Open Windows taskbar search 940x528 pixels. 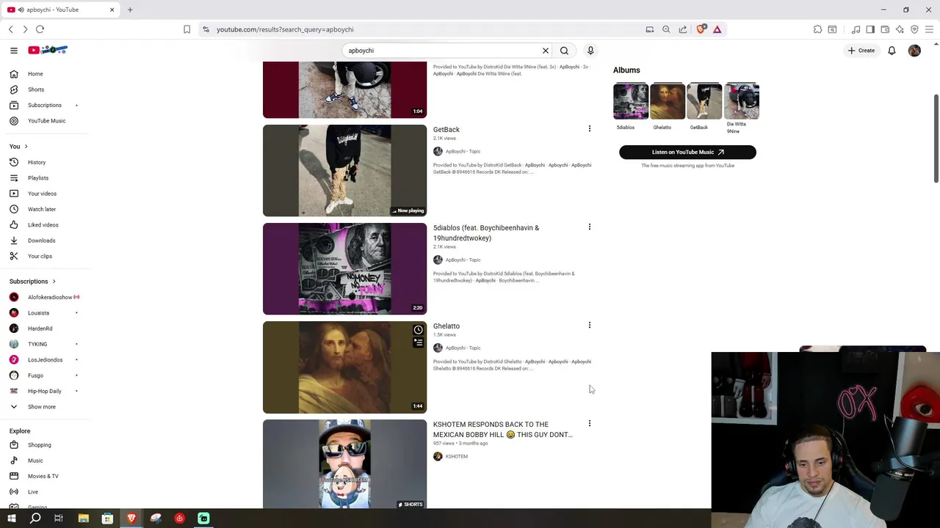pos(35,518)
